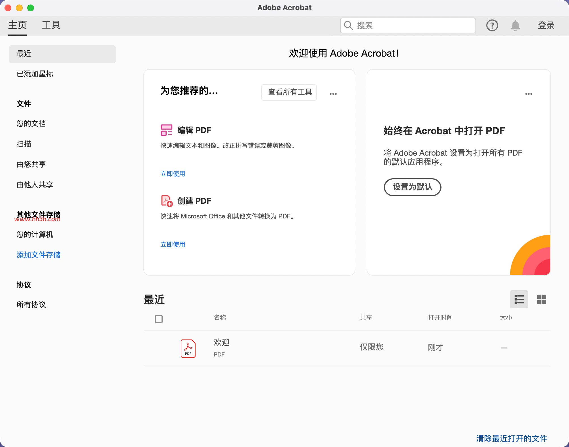
Task: Switch to the 工具 tab
Action: click(51, 25)
